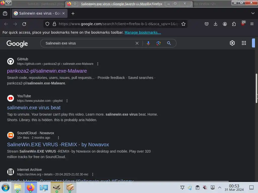
Task: Open Google apps grid
Action: coord(244,43)
